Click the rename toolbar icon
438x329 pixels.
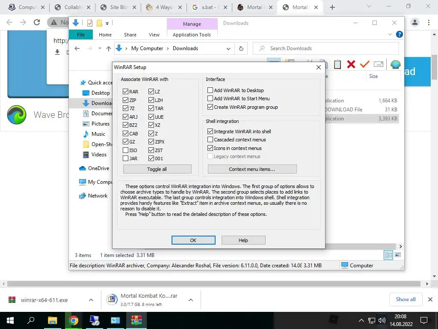pyautogui.click(x=379, y=64)
